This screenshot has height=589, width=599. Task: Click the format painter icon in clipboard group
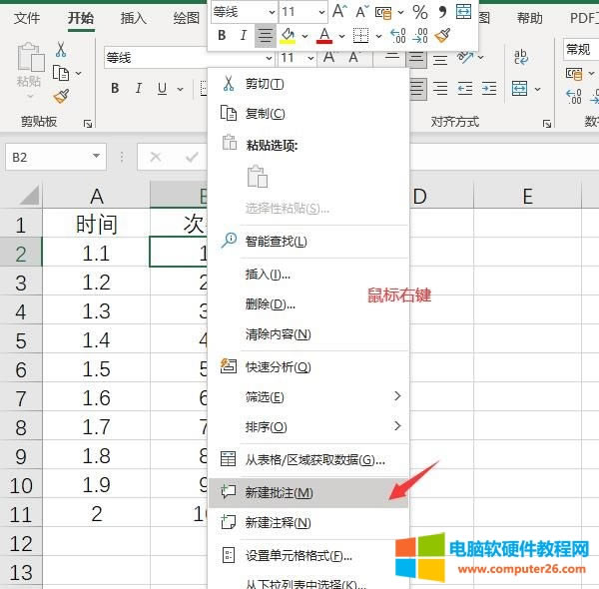point(62,97)
